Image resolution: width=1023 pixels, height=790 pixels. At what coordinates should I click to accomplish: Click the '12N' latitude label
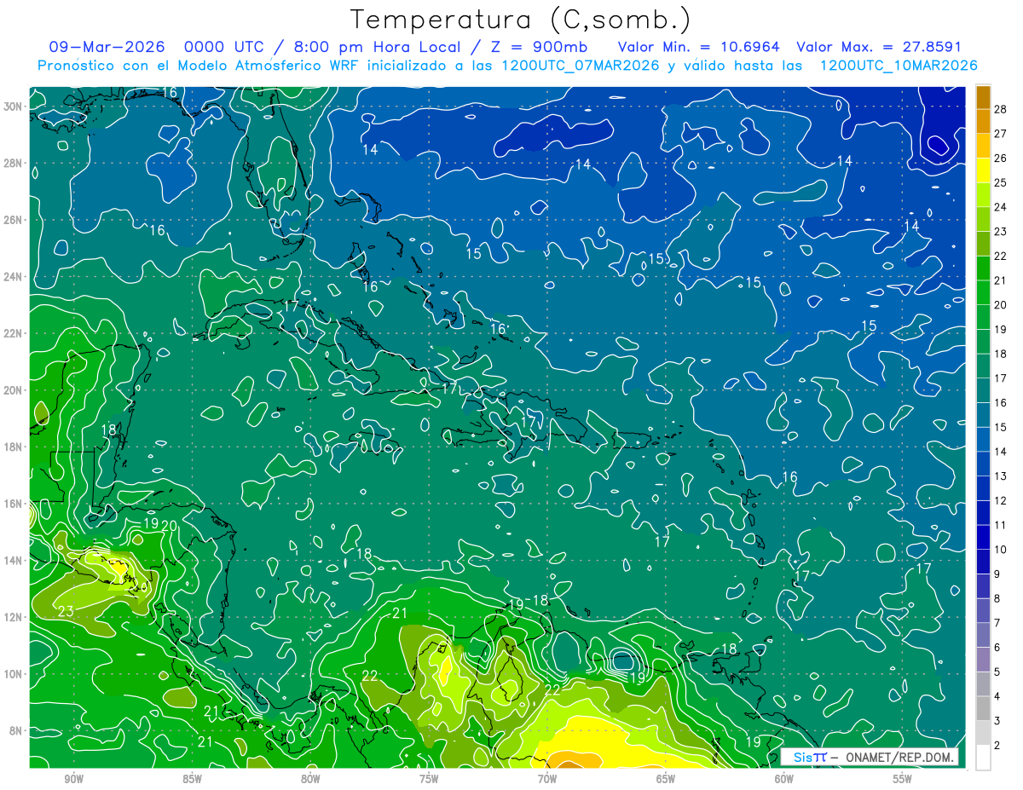click(14, 617)
